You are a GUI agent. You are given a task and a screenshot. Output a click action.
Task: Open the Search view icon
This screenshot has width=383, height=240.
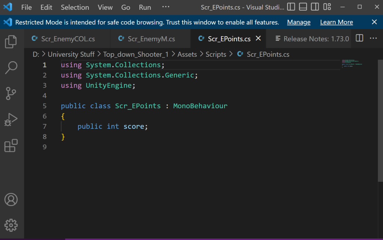click(11, 68)
